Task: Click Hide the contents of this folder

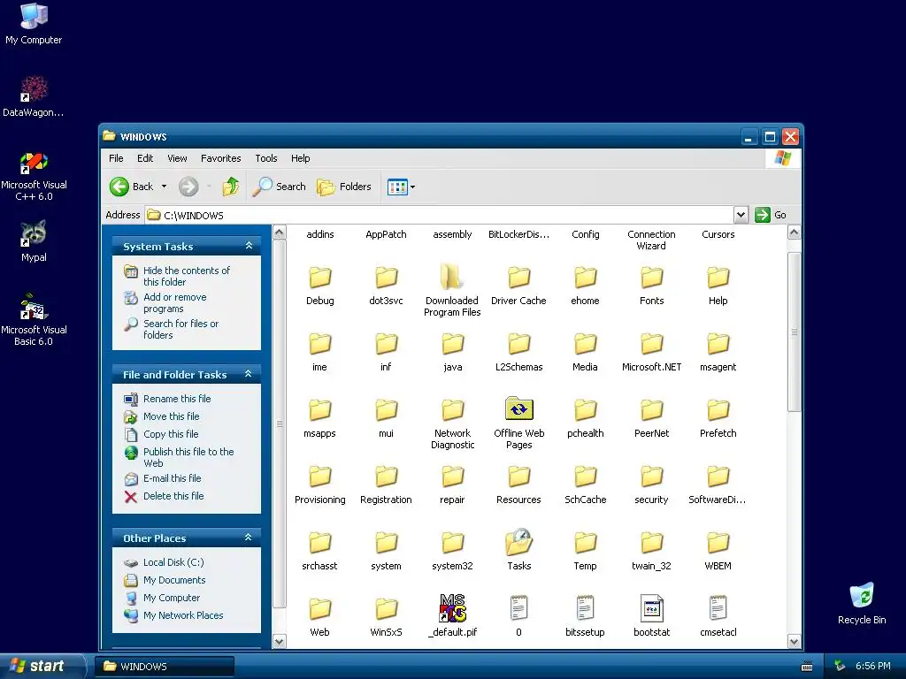Action: (186, 276)
